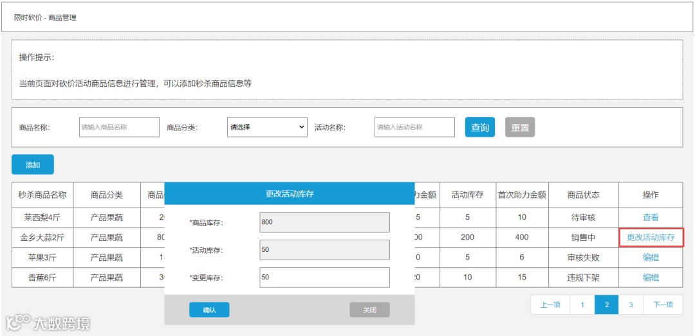Close the dialog with 关闭 button
Image resolution: width=695 pixels, height=336 pixels.
[x=369, y=310]
